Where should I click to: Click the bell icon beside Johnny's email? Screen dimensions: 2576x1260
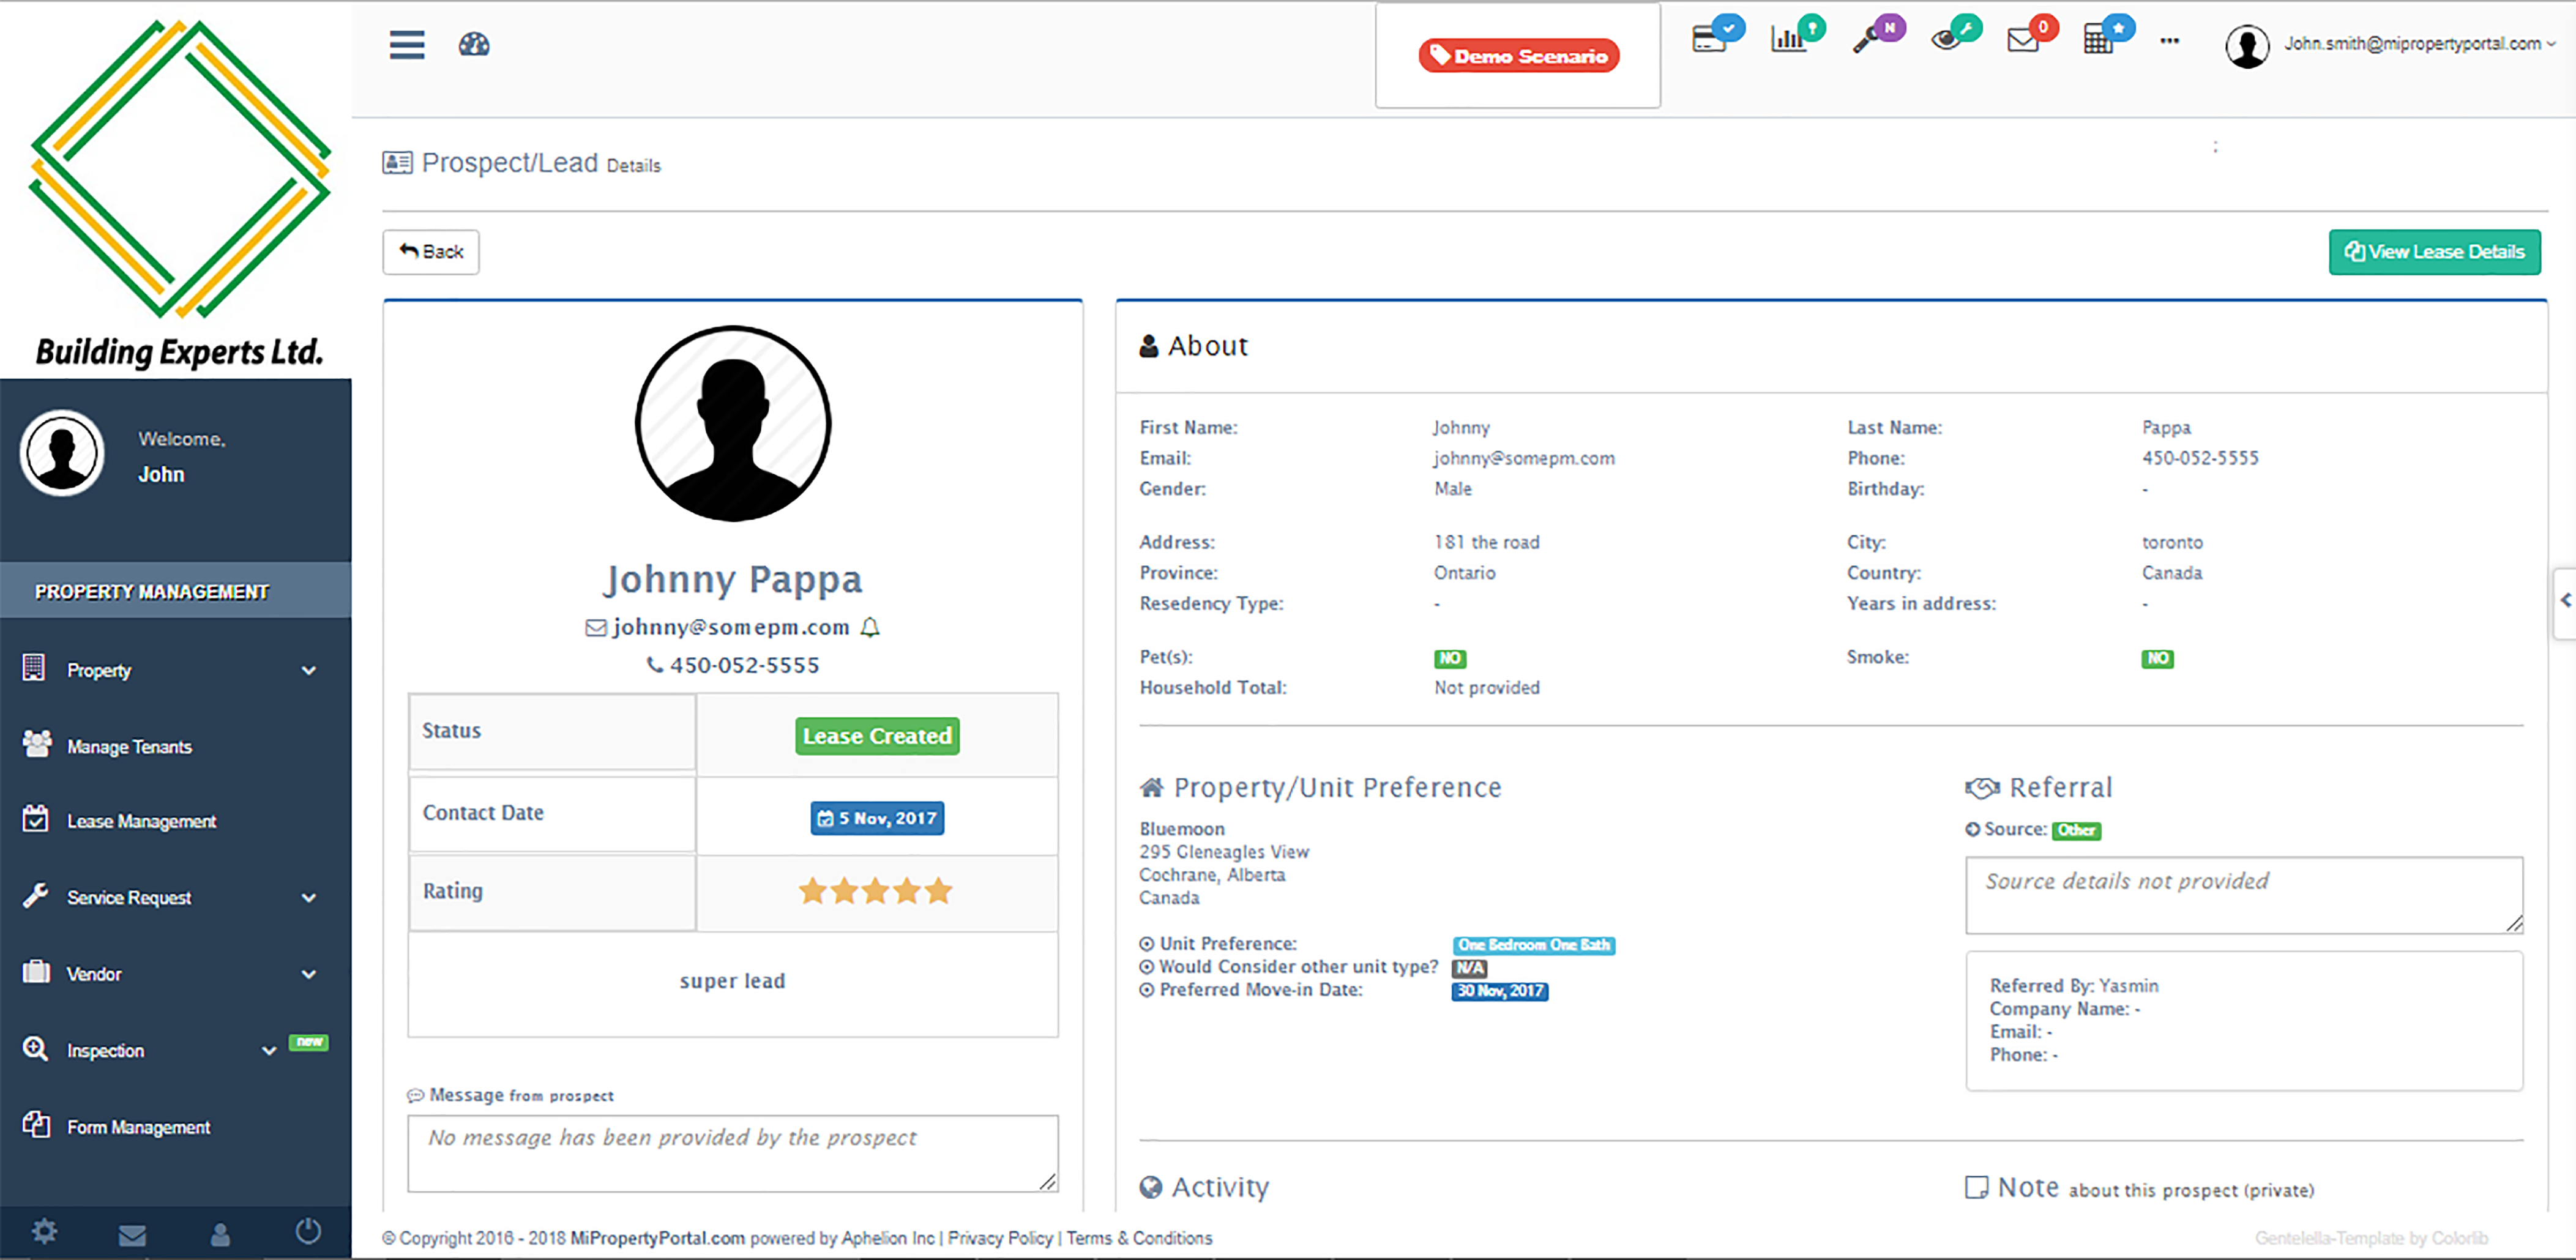pos(869,627)
